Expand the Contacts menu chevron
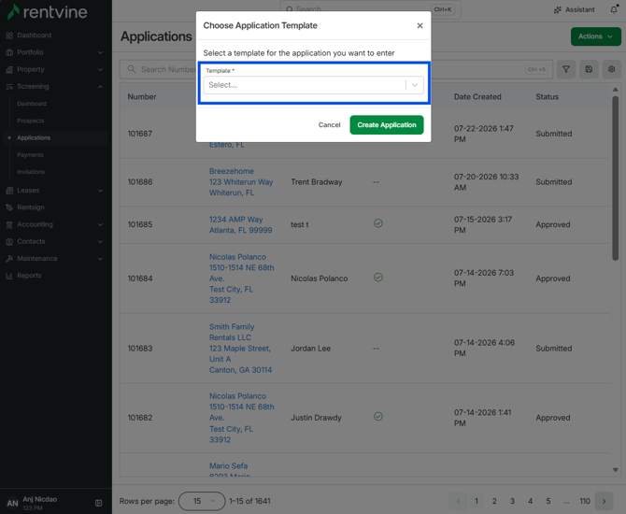 coord(100,242)
